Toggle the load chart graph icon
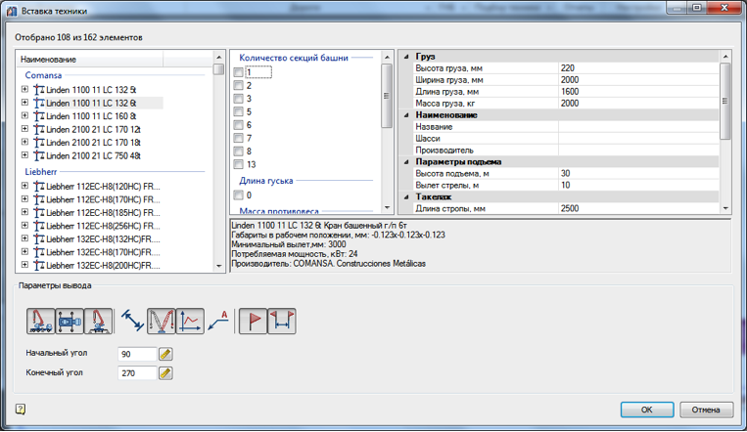The width and height of the screenshot is (747, 432). pyautogui.click(x=190, y=321)
